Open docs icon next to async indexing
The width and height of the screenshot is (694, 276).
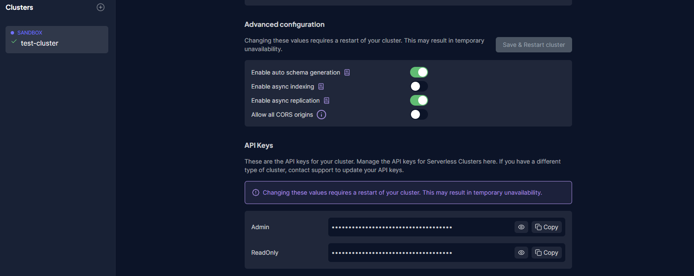321,86
